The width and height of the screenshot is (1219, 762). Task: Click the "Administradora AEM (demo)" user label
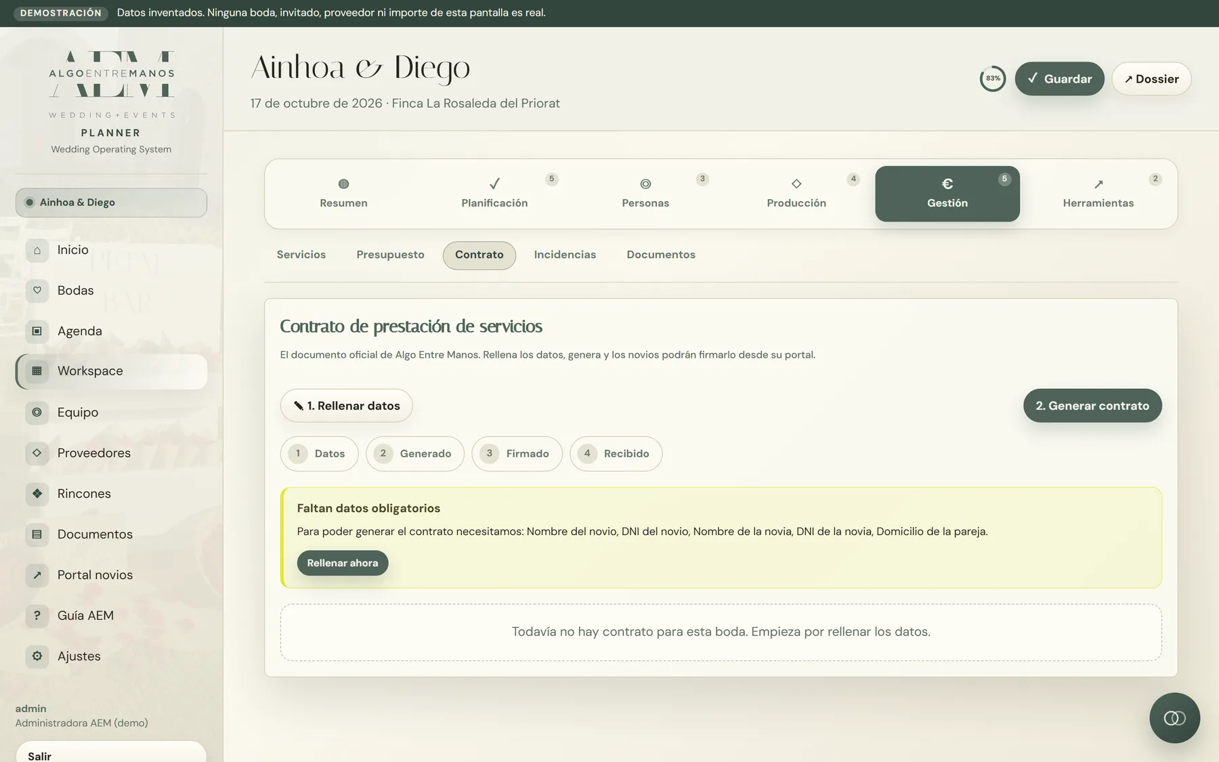point(82,723)
